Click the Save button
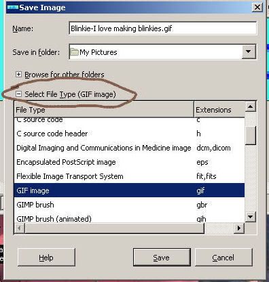 (162, 258)
